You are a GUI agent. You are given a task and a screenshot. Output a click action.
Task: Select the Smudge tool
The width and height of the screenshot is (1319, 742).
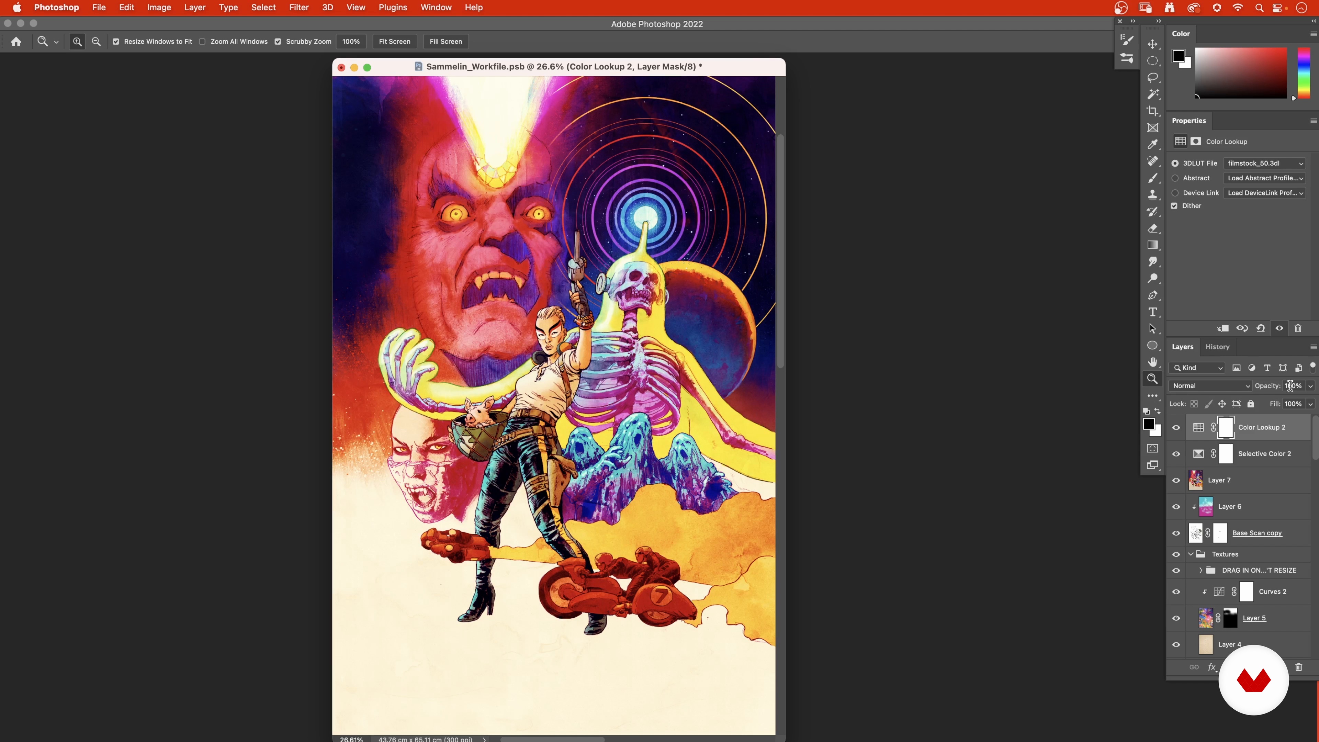click(x=1153, y=262)
